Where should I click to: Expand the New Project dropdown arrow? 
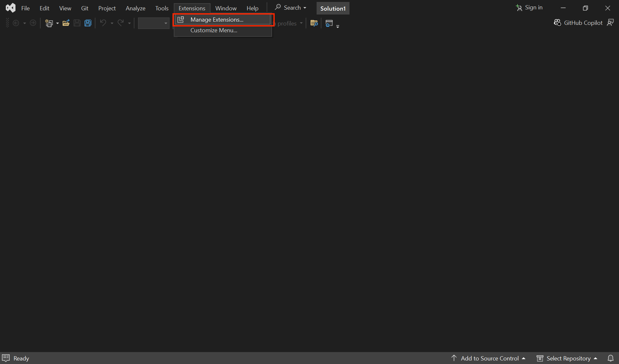[x=58, y=23]
